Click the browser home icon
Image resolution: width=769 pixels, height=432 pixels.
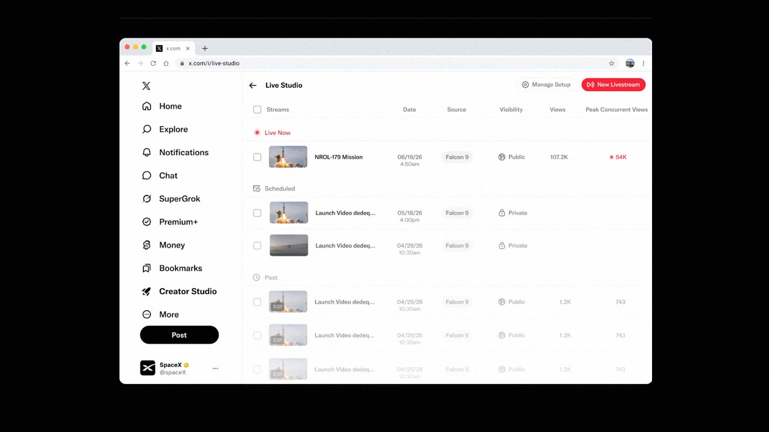[x=166, y=63]
